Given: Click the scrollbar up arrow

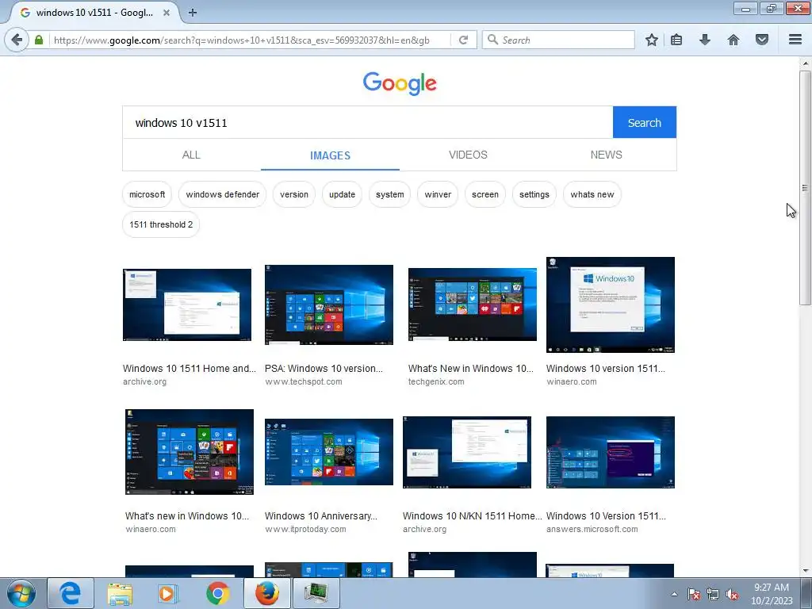Looking at the screenshot, I should (x=805, y=63).
